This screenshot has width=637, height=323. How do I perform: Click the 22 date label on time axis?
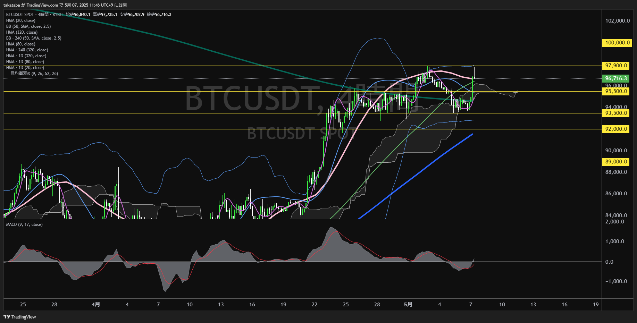click(315, 305)
